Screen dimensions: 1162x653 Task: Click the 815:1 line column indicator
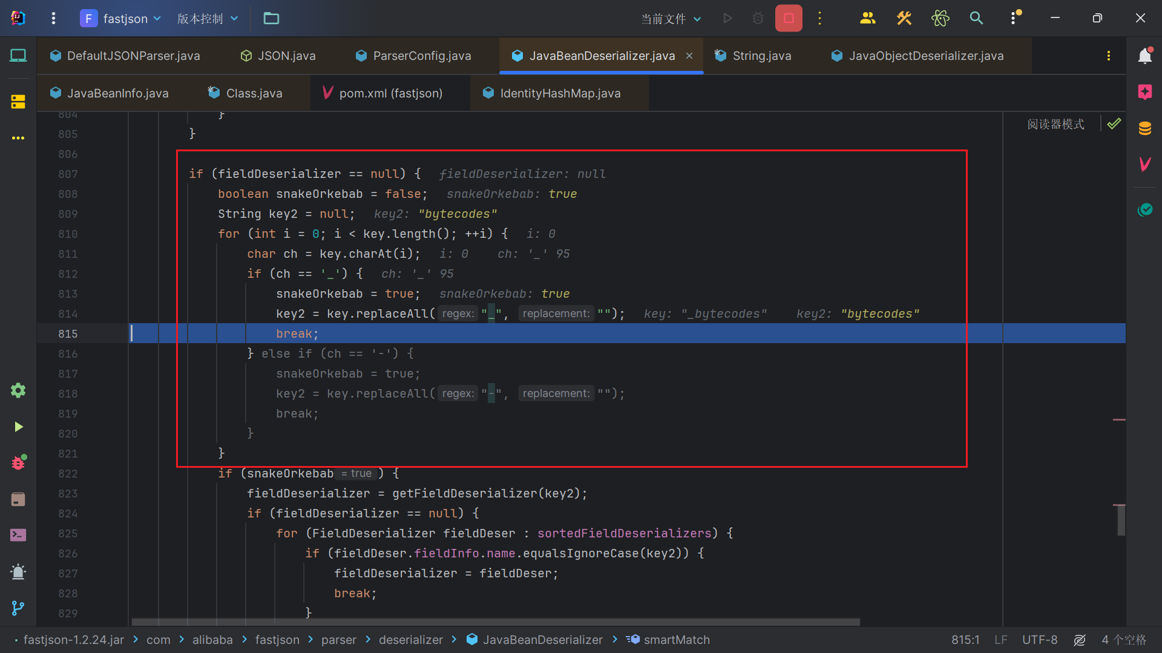[x=965, y=640]
